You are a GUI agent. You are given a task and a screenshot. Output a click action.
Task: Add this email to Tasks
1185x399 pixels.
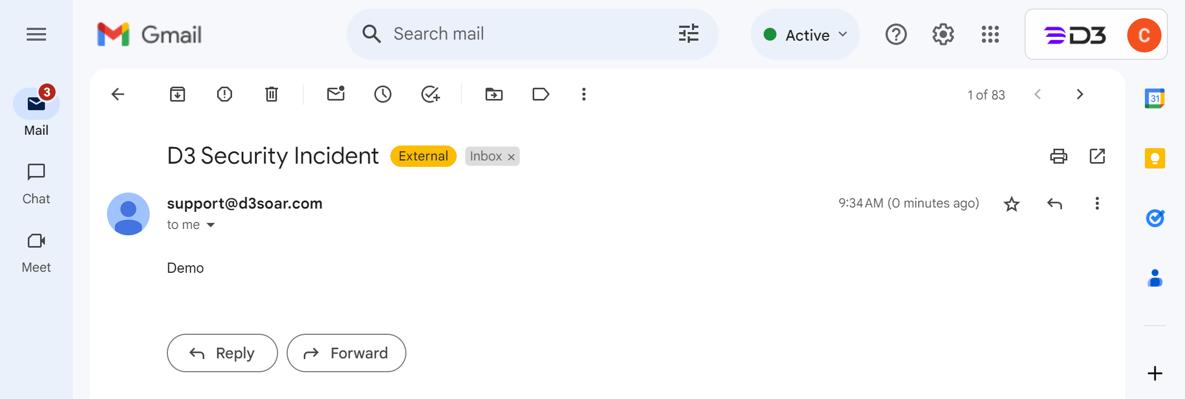(430, 95)
